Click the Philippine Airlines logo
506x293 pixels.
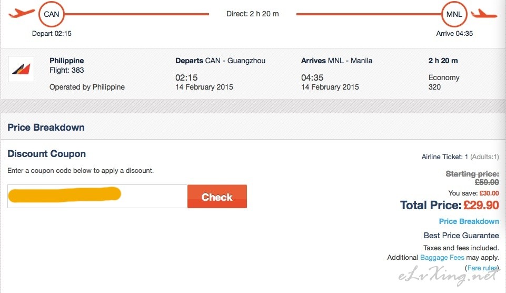pyautogui.click(x=21, y=69)
